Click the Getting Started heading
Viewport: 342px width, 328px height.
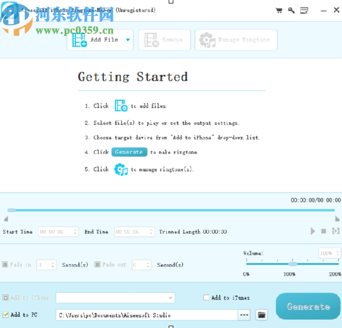coord(133,77)
